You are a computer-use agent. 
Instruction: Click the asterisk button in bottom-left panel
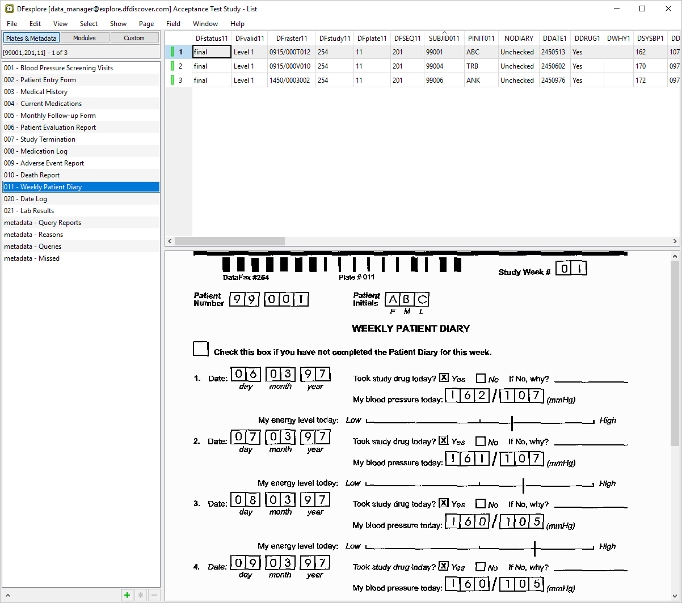pos(141,595)
